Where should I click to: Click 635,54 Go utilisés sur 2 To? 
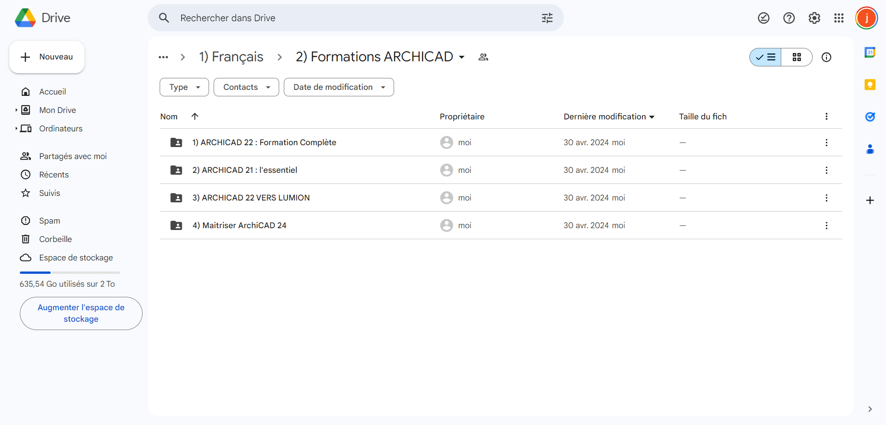(67, 284)
